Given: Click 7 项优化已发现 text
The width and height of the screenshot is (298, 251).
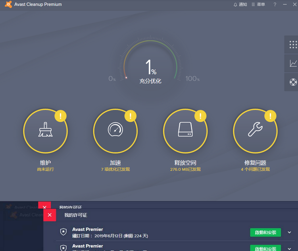Looking at the screenshot, I should tap(115, 169).
